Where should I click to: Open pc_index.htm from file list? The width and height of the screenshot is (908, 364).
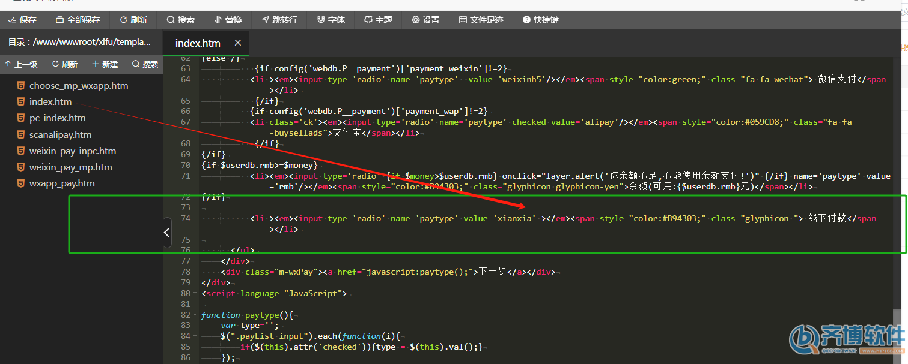pos(57,118)
